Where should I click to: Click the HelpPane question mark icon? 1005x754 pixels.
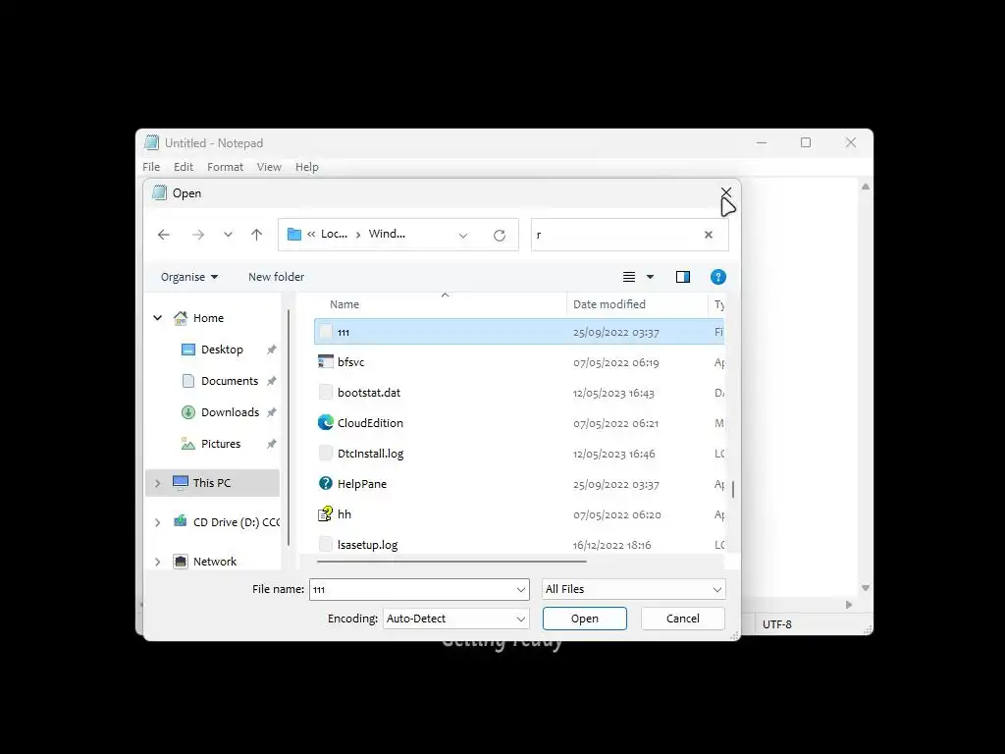(x=326, y=483)
